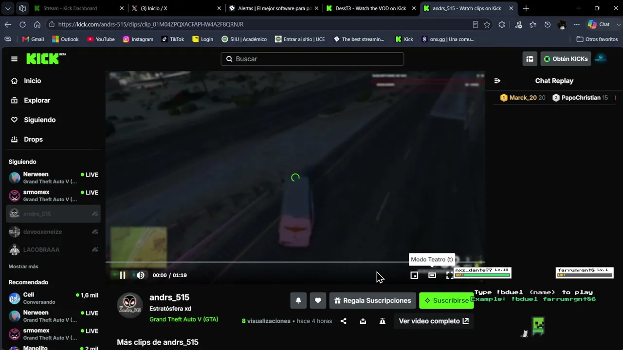Open the Instagram bookmark
Viewport: 623px width, 350px height.
pyautogui.click(x=138, y=39)
